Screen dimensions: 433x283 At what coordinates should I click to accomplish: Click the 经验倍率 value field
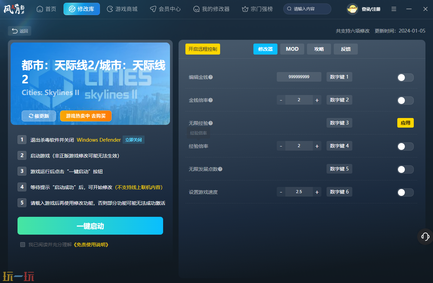click(299, 146)
